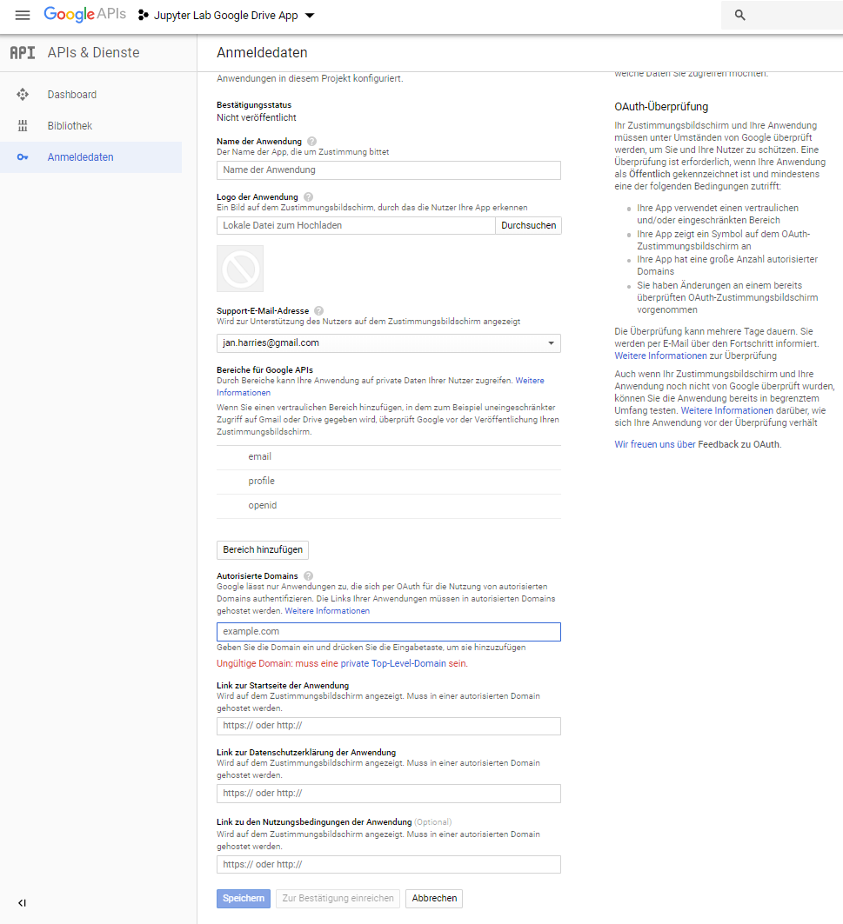Click Zur Bestätigung einreichen button
843x924 pixels.
pyautogui.click(x=338, y=899)
